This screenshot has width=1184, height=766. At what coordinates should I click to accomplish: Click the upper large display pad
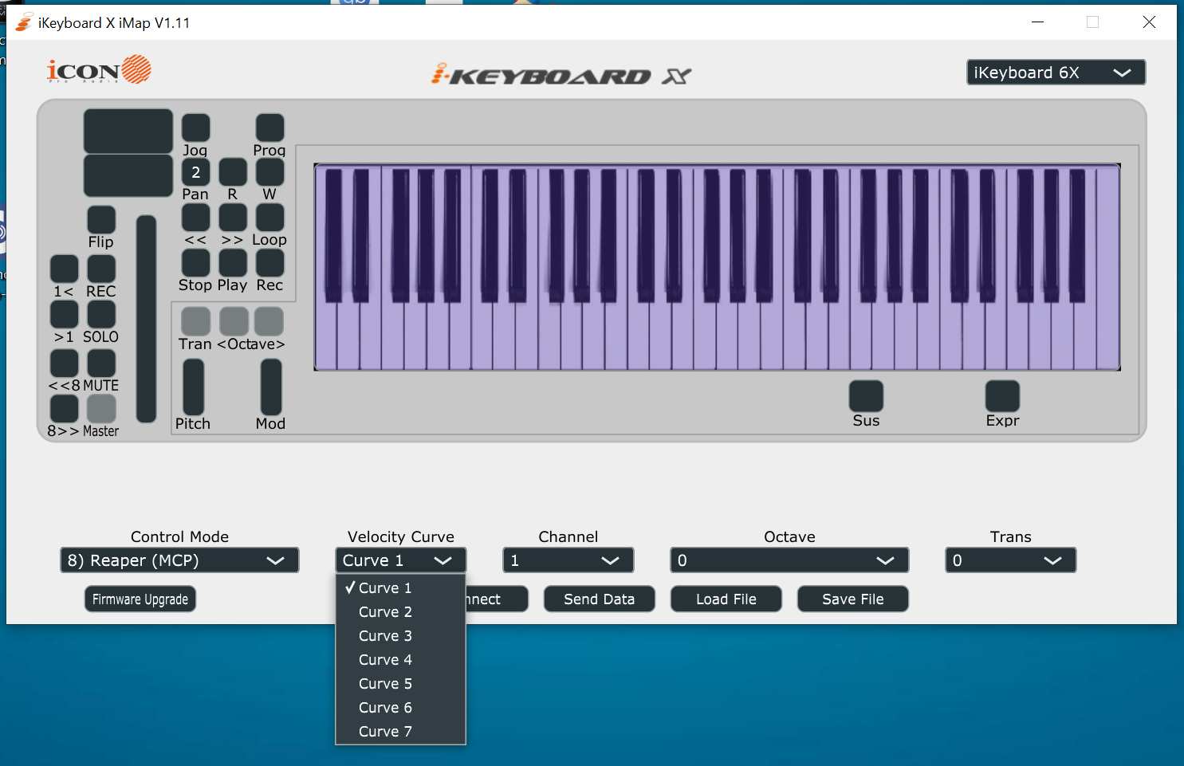(x=128, y=132)
